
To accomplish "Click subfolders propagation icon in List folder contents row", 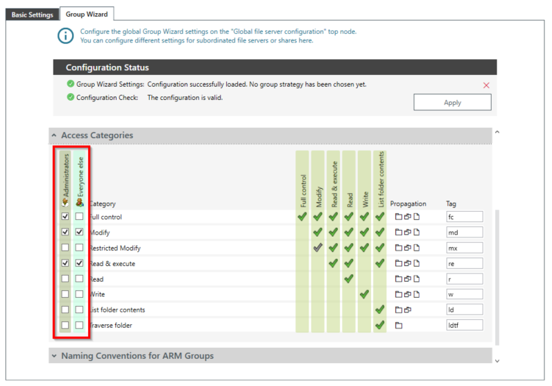I will tap(408, 310).
